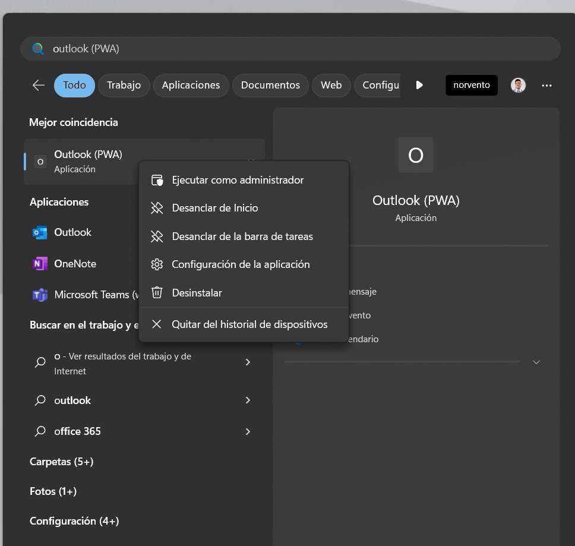
Task: Expand the Carpetas (5+) section
Action: [62, 462]
